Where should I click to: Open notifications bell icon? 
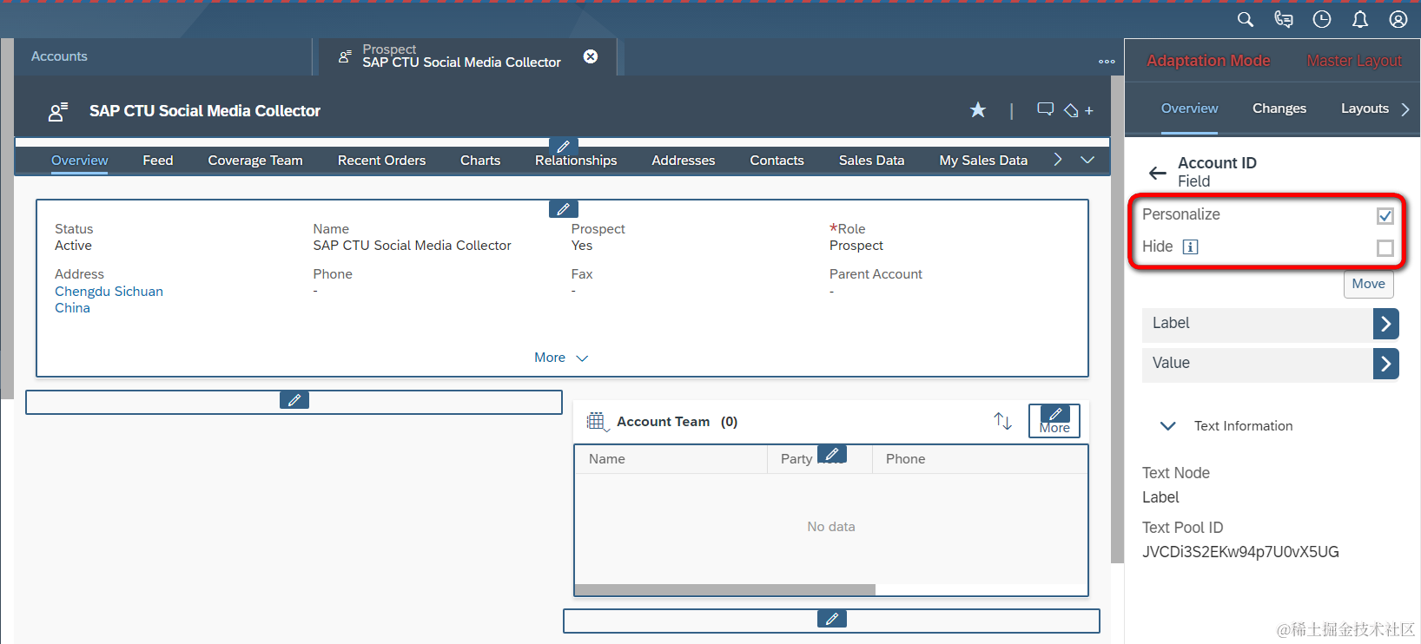(1360, 19)
